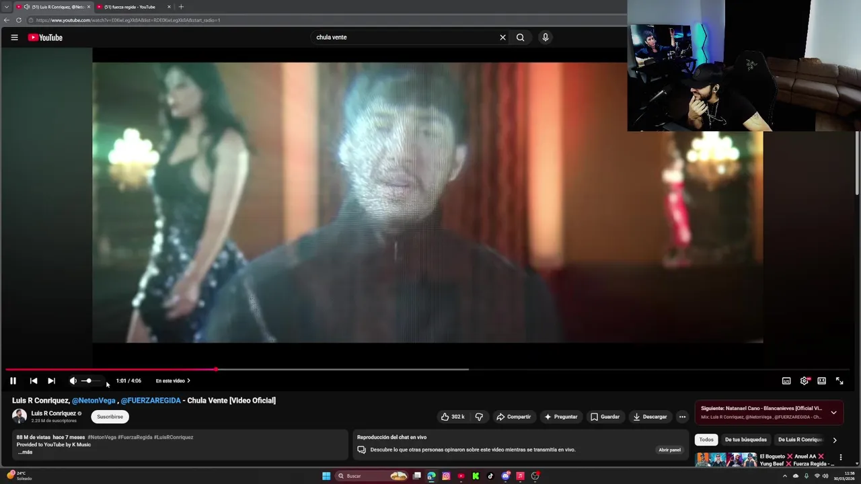The image size is (861, 484).
Task: Start voice search with microphone icon
Action: [546, 38]
